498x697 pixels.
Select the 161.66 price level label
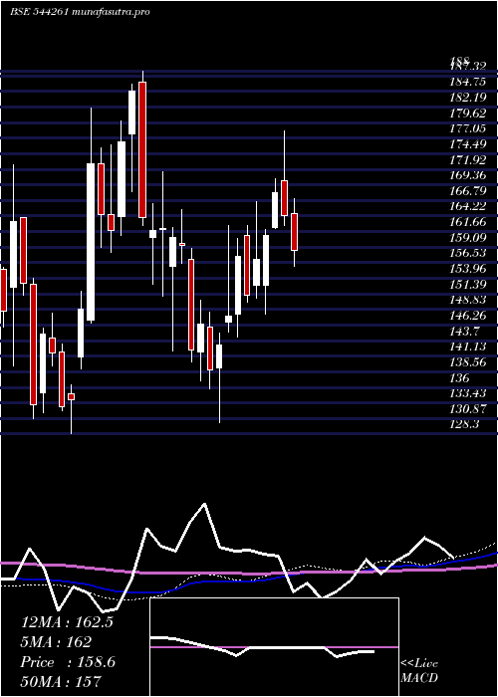click(x=469, y=222)
